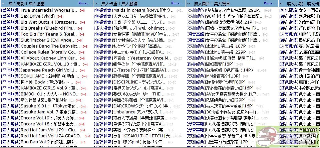The height and width of the screenshot is (148, 320).
Task: Open More link beside 成人卡通 header
Action: (x=176, y=3)
